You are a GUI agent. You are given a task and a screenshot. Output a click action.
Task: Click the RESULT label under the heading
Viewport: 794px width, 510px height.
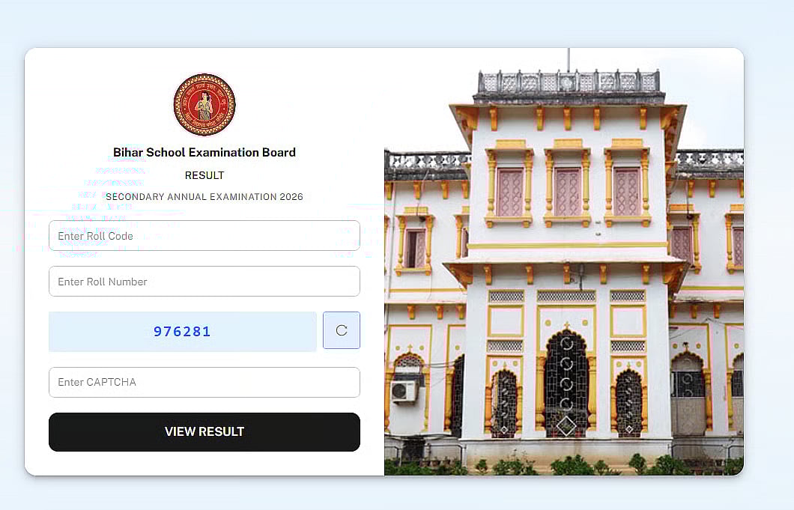click(204, 175)
